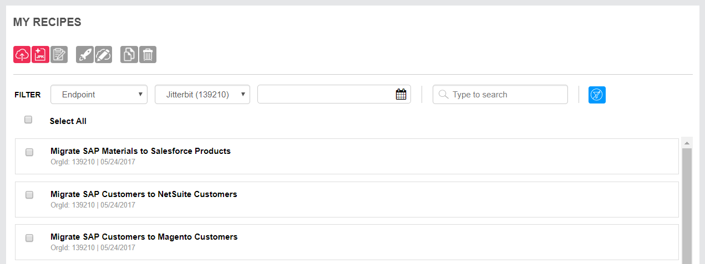705x264 pixels.
Task: Open Migrate SAP Materials to Salesforce Products
Action: 140,151
